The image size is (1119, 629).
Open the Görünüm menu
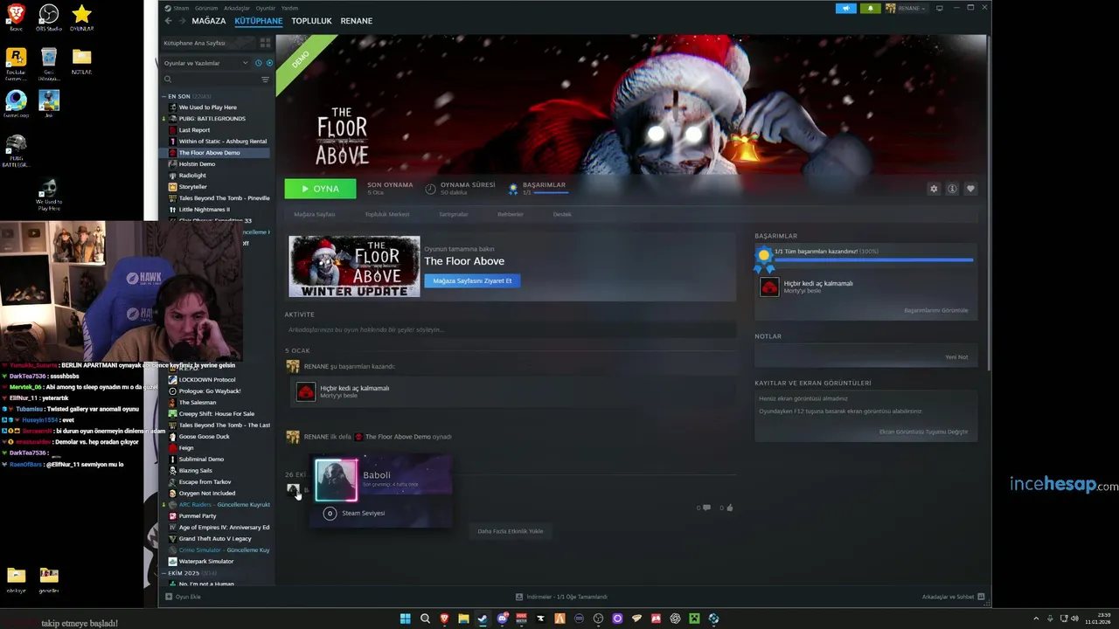(208, 8)
